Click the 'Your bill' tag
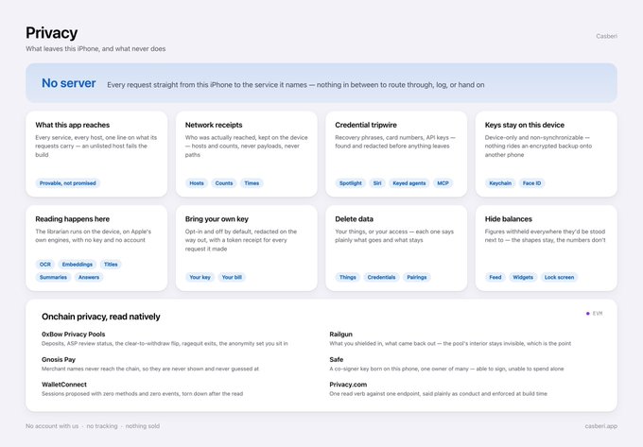 [x=232, y=278]
